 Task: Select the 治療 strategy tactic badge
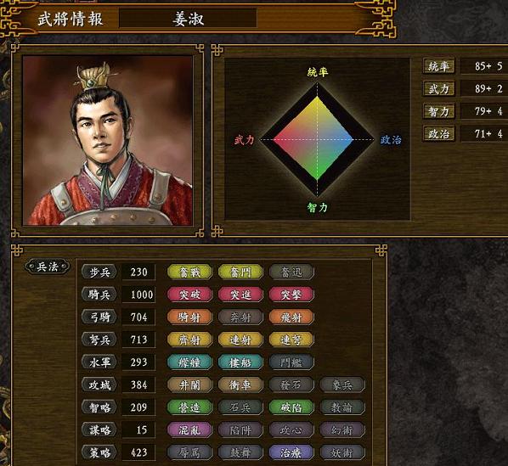pos(291,452)
